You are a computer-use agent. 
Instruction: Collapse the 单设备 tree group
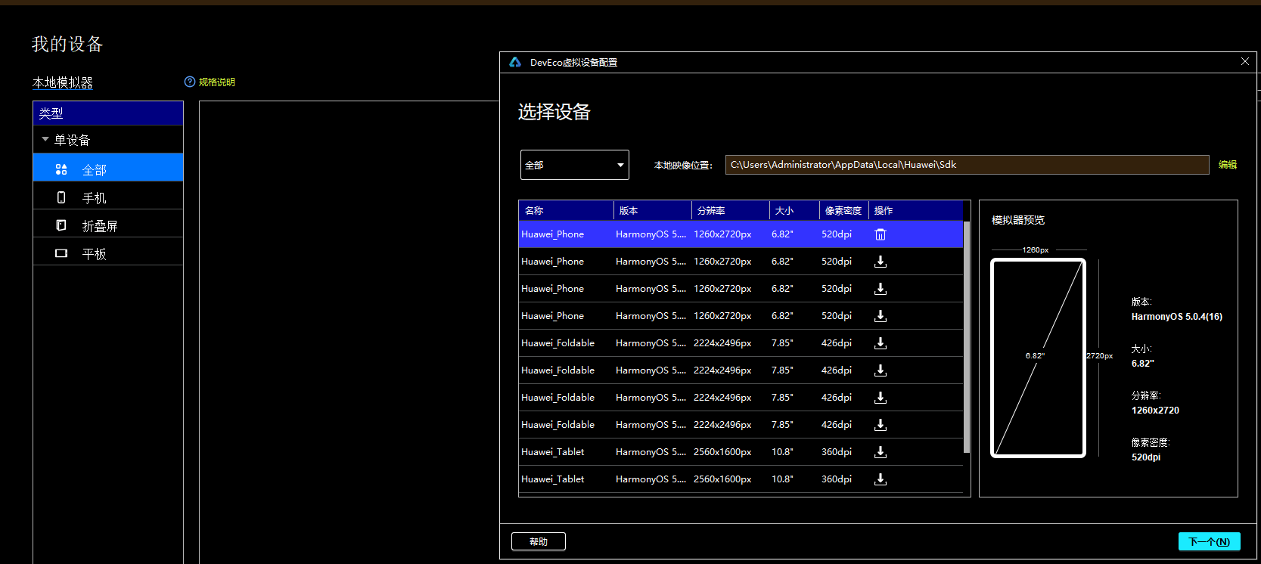[x=45, y=139]
